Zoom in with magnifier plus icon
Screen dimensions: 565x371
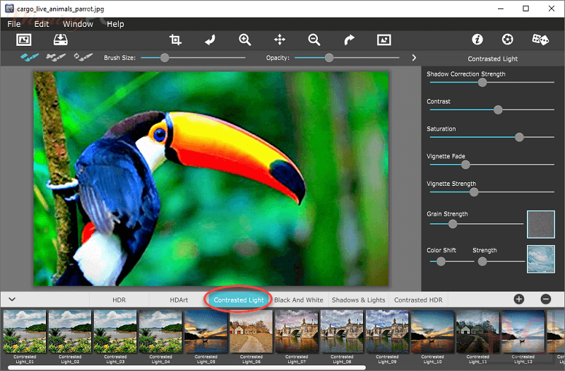point(244,40)
